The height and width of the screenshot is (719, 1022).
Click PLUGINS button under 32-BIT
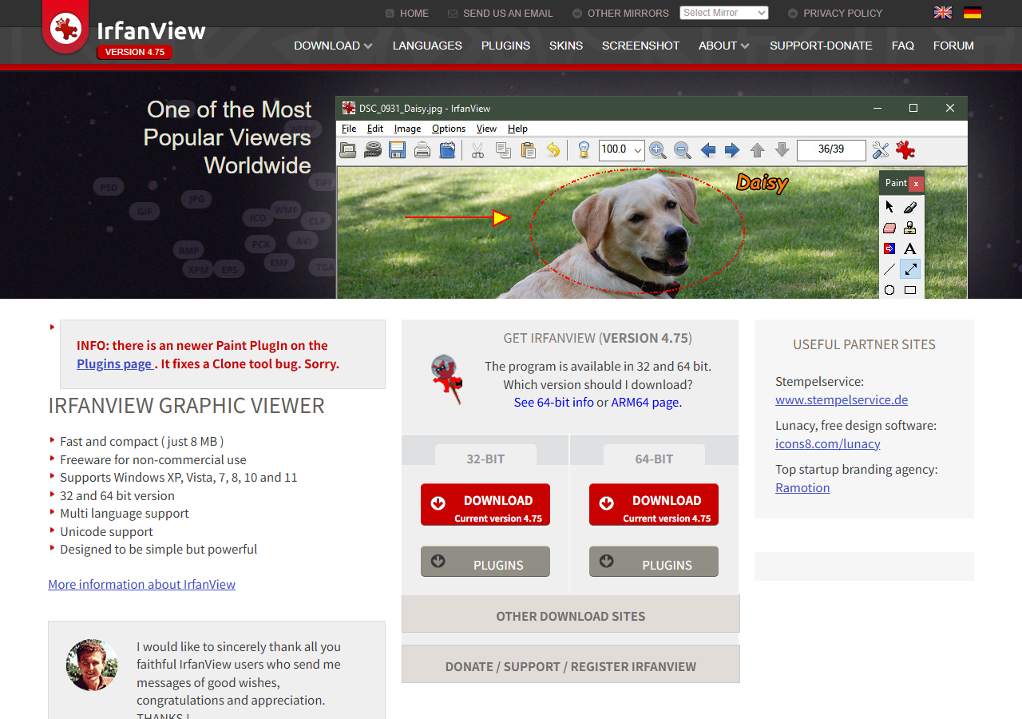pyautogui.click(x=485, y=562)
